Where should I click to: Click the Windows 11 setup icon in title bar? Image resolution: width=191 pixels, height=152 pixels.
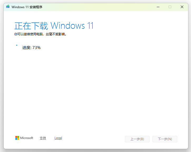pyautogui.click(x=8, y=7)
